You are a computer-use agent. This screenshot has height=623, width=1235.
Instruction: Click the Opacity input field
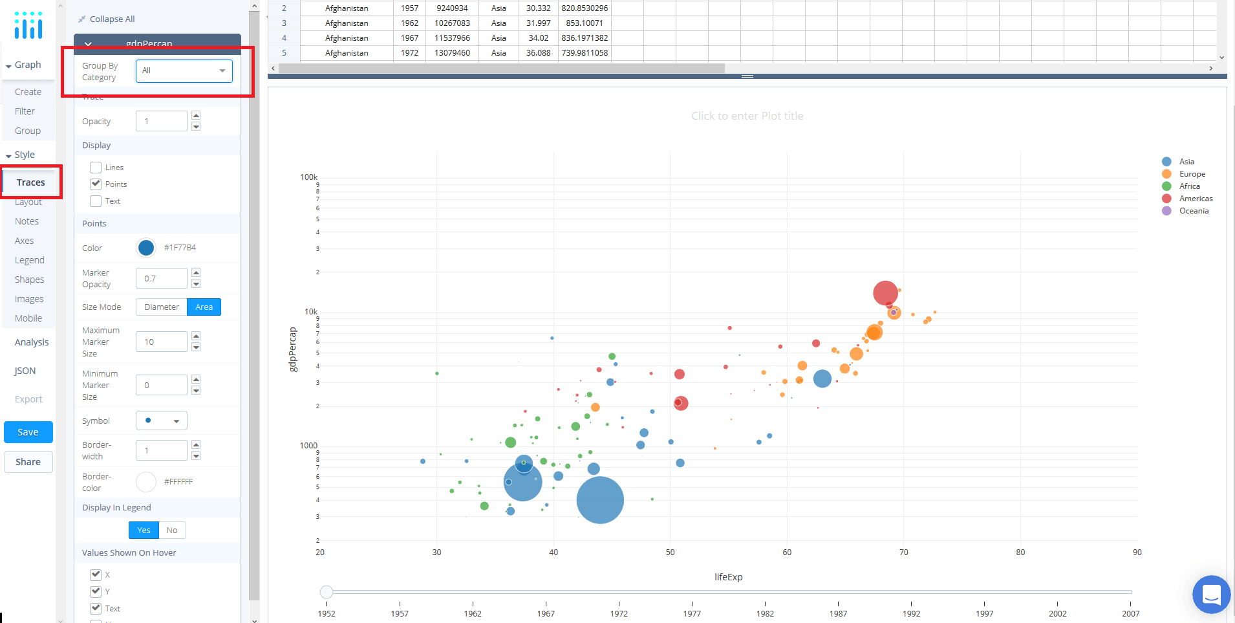[x=162, y=121]
